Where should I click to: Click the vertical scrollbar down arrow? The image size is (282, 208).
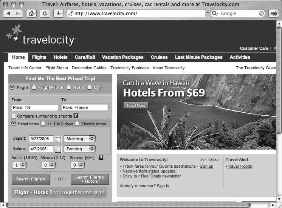pyautogui.click(x=279, y=199)
